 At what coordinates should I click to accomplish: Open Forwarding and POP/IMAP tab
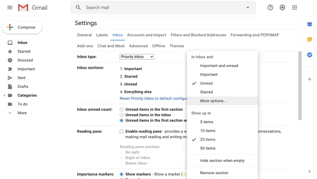255,35
